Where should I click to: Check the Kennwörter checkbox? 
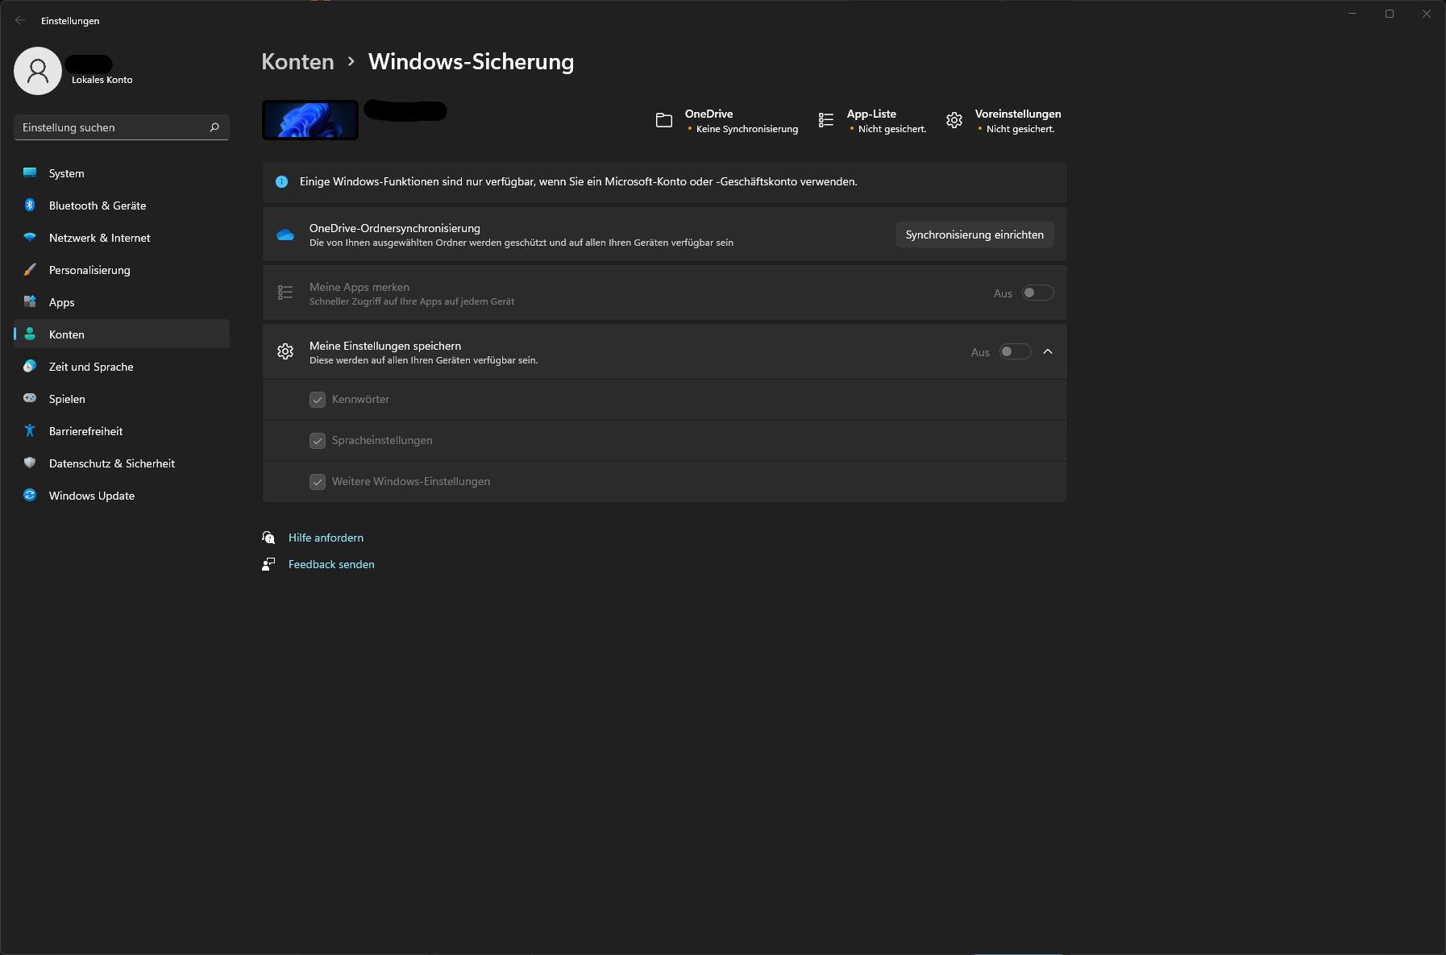(318, 400)
